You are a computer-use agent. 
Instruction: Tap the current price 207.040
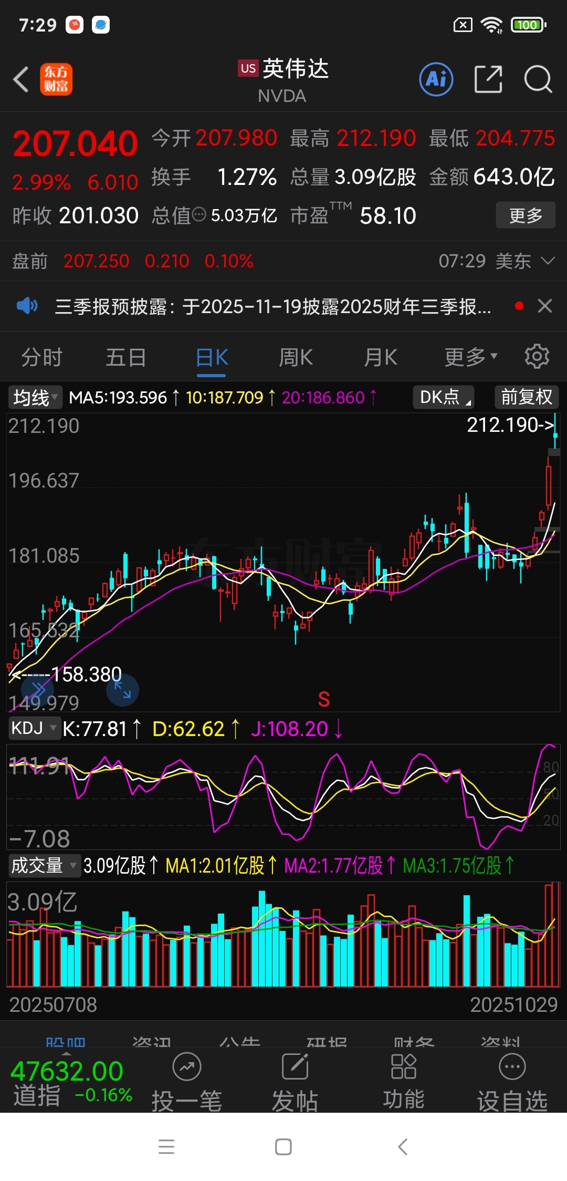(x=75, y=143)
